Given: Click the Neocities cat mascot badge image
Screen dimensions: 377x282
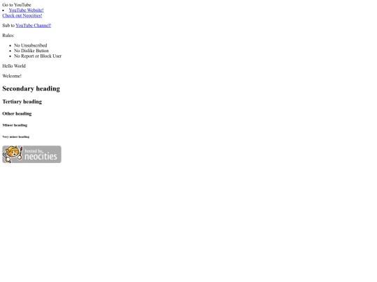Looking at the screenshot, I should (31, 154).
